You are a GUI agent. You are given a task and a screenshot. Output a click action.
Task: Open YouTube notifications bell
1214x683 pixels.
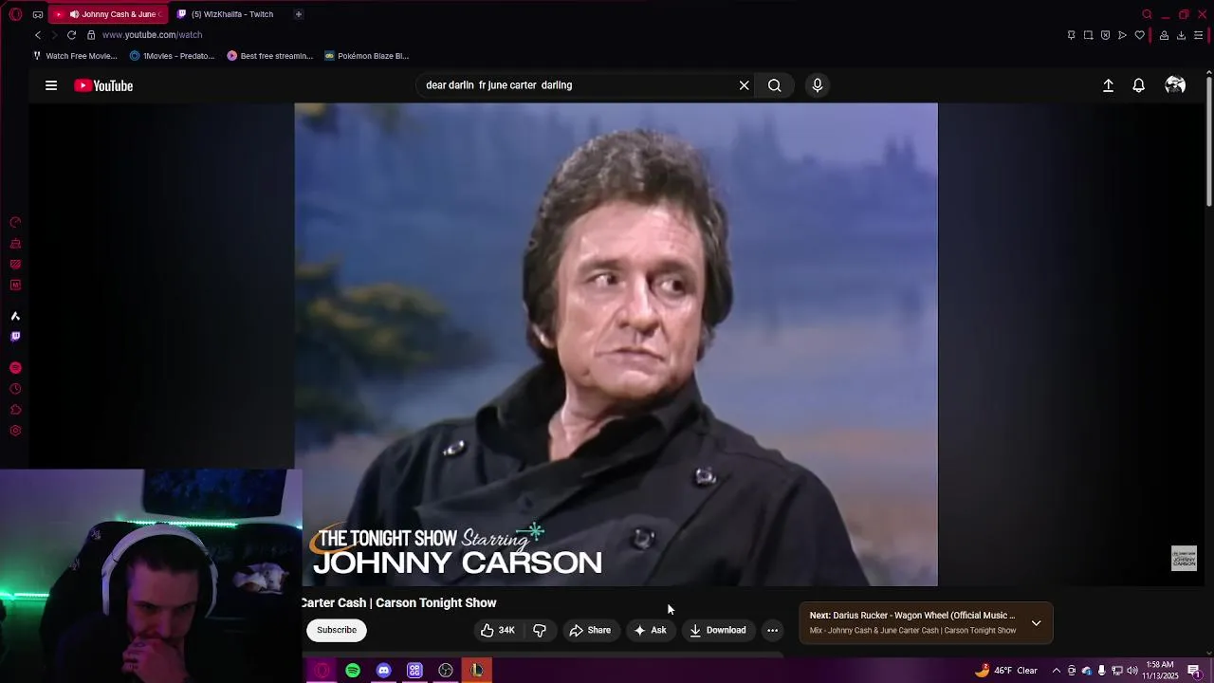pyautogui.click(x=1139, y=85)
